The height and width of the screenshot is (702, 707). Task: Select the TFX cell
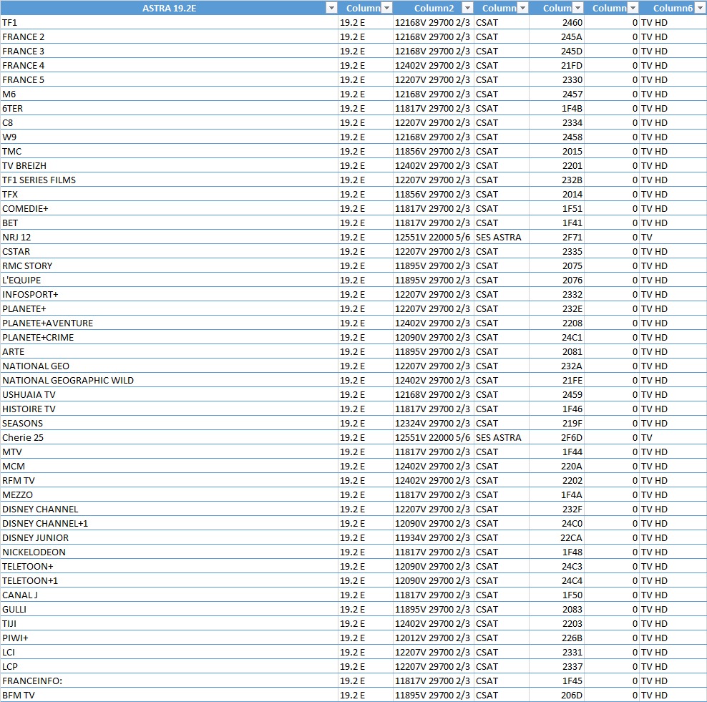pos(169,195)
